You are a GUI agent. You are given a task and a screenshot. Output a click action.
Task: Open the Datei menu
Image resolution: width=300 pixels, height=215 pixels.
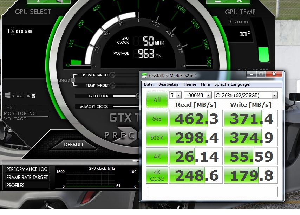(149, 84)
